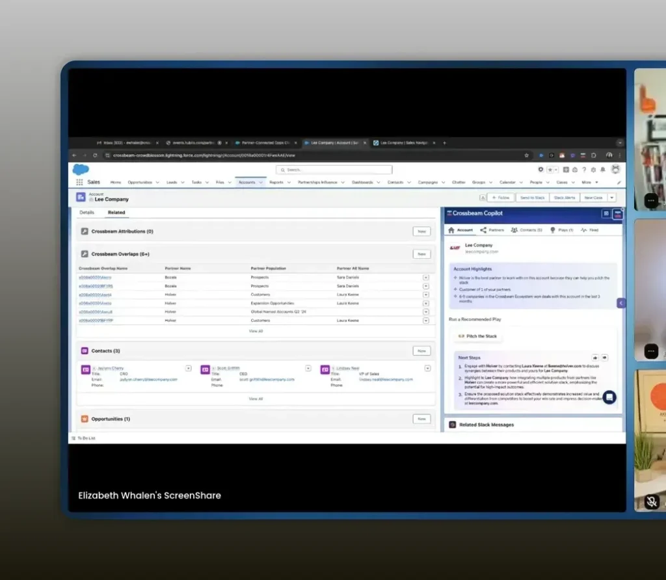Click the thumbs up on Next Steps

click(595, 358)
